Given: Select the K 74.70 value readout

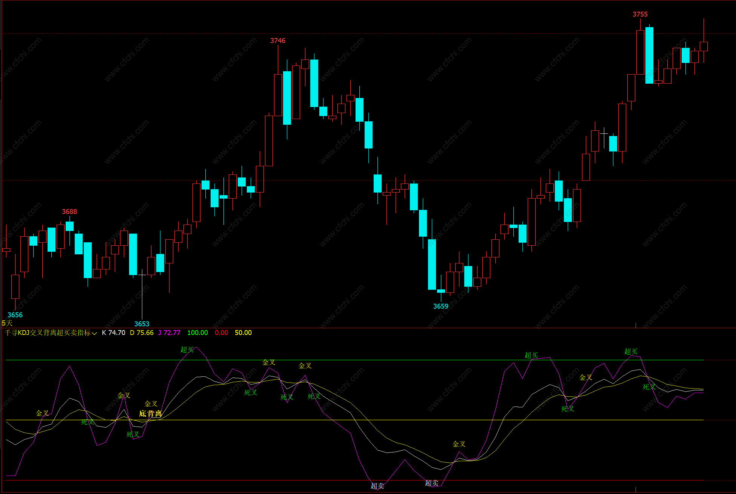Looking at the screenshot, I should pyautogui.click(x=114, y=333).
